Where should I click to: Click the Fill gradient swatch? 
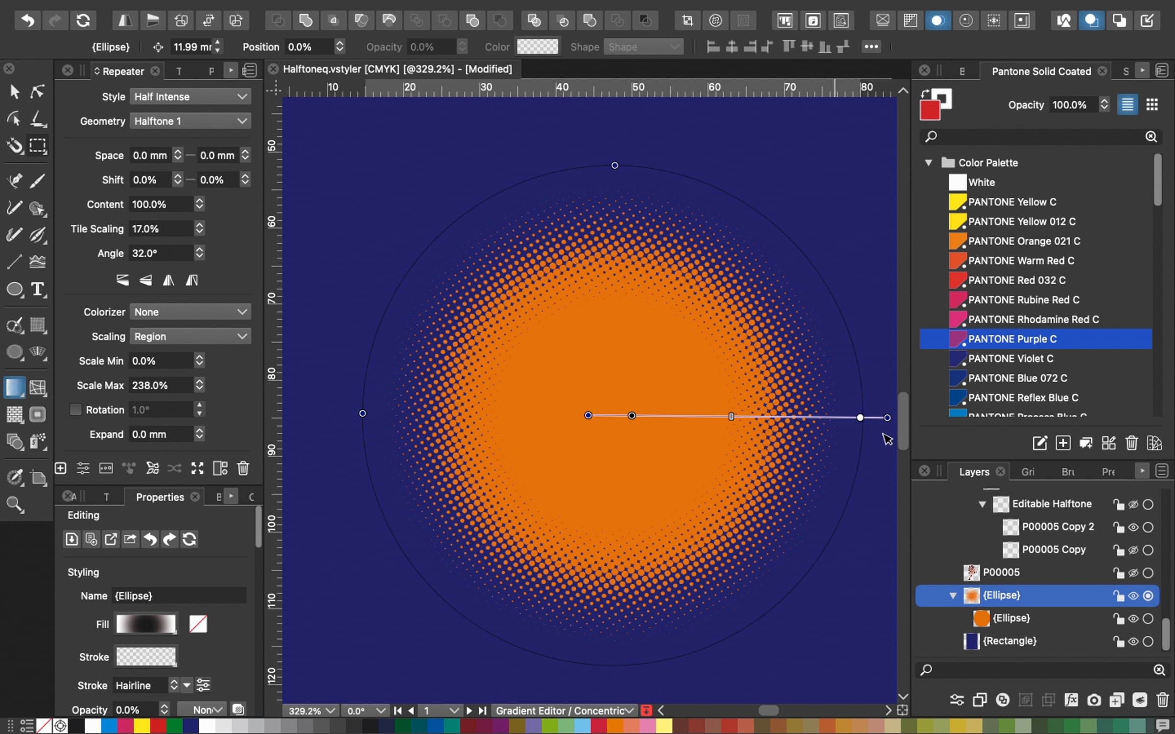tap(146, 624)
